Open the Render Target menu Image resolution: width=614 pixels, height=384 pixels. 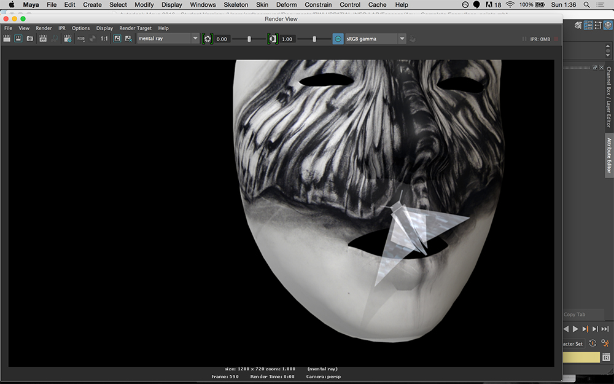135,28
